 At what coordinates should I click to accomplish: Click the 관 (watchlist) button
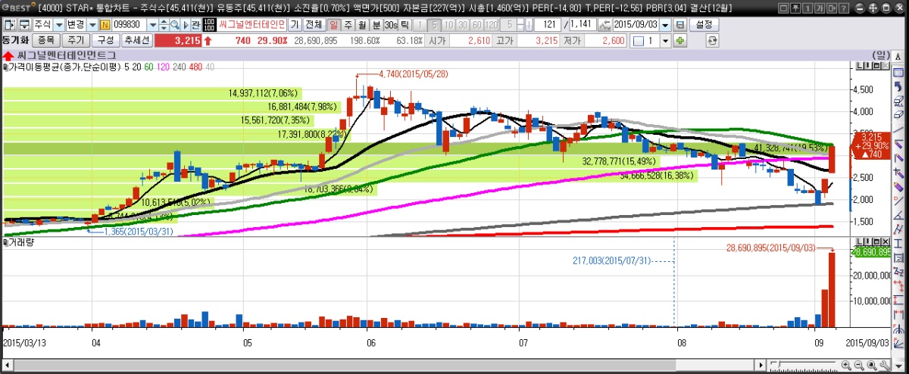pos(195,24)
